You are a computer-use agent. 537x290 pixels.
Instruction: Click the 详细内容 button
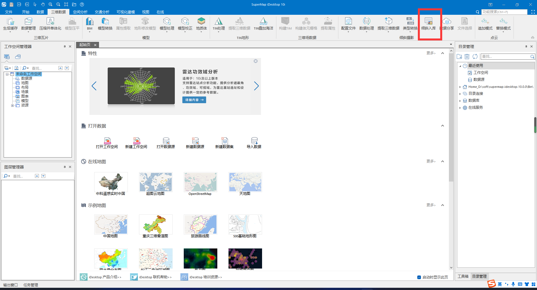(194, 100)
